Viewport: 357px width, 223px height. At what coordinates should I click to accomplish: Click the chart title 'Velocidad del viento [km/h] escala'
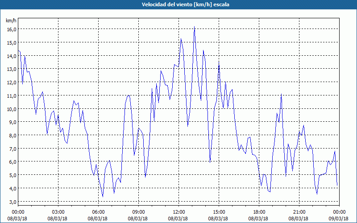click(x=185, y=4)
